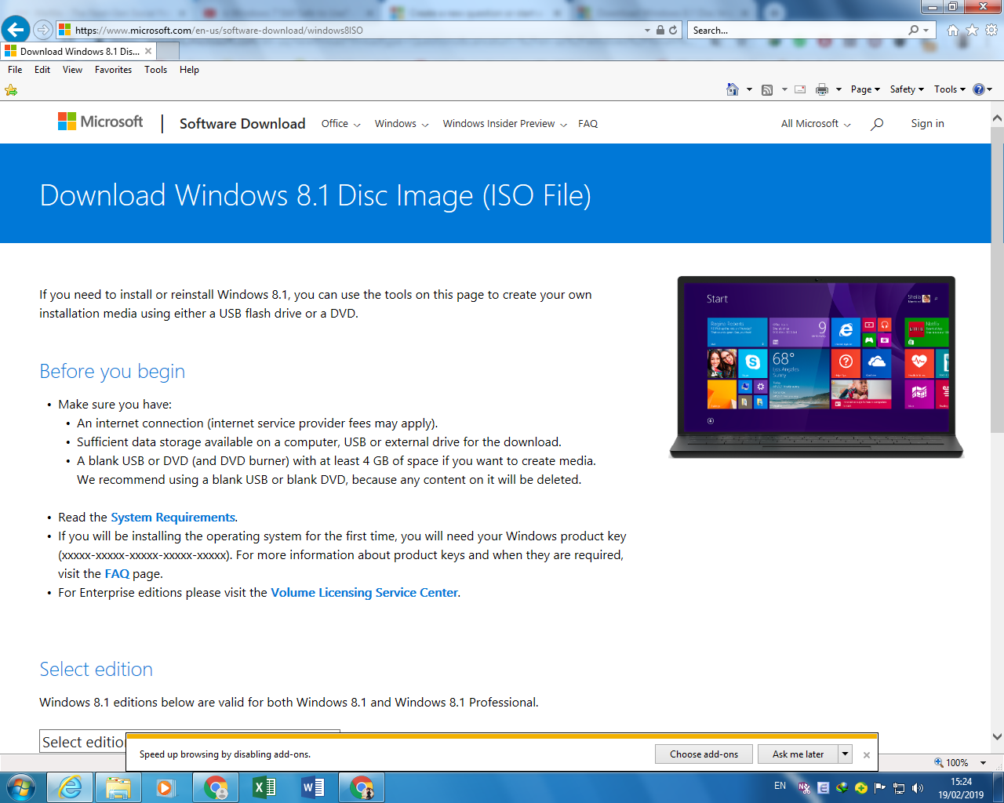
Task: Open Favorites star icon at top right
Action: pos(973,30)
